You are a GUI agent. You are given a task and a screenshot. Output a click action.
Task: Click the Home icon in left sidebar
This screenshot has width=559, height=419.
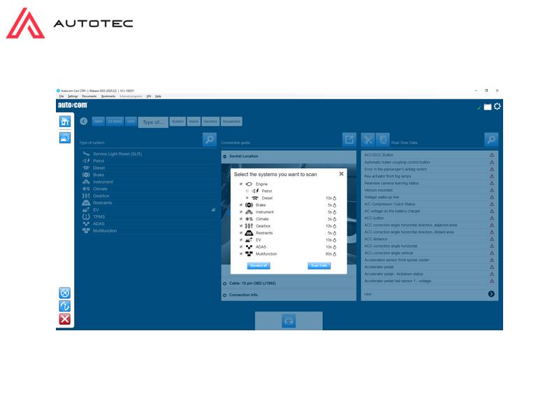click(x=65, y=122)
